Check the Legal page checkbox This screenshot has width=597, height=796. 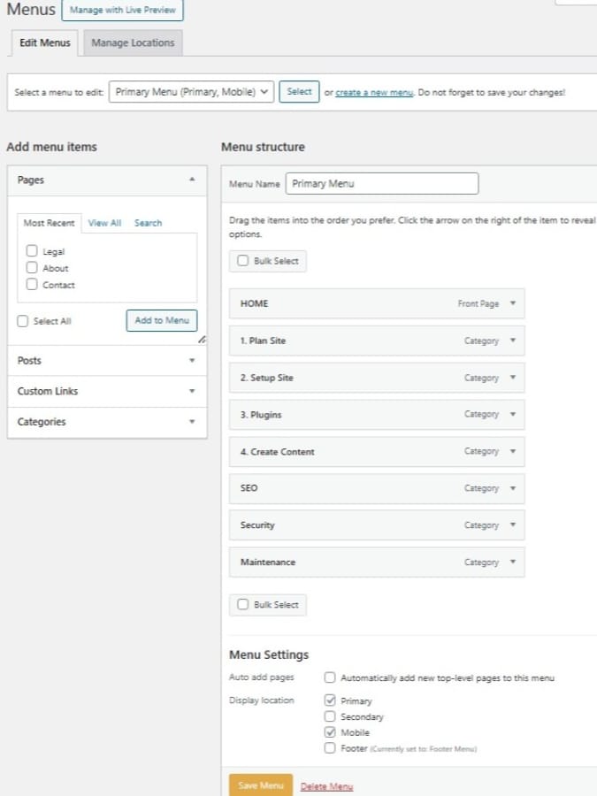(x=32, y=251)
